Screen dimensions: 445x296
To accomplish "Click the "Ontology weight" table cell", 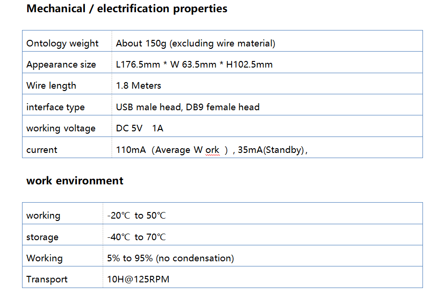I will [x=62, y=44].
